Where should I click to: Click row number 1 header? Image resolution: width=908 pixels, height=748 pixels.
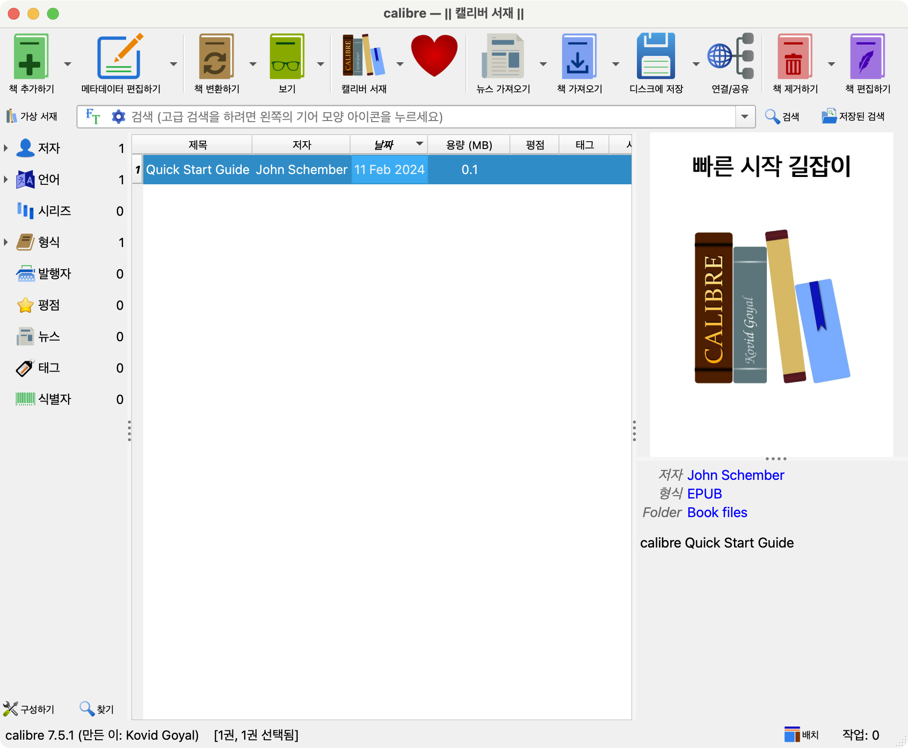[138, 170]
